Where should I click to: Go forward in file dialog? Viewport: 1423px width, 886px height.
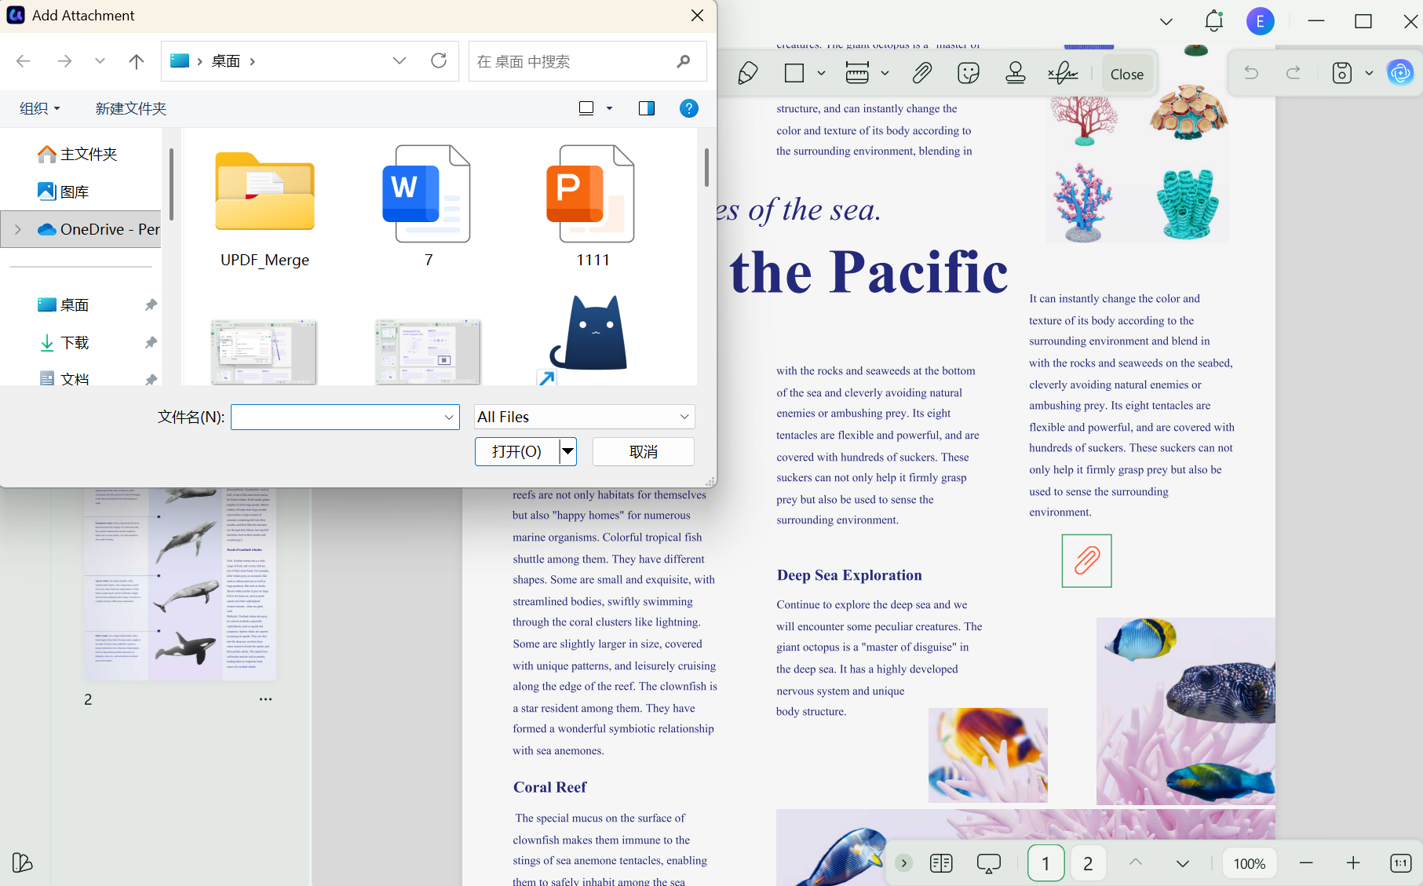click(64, 61)
